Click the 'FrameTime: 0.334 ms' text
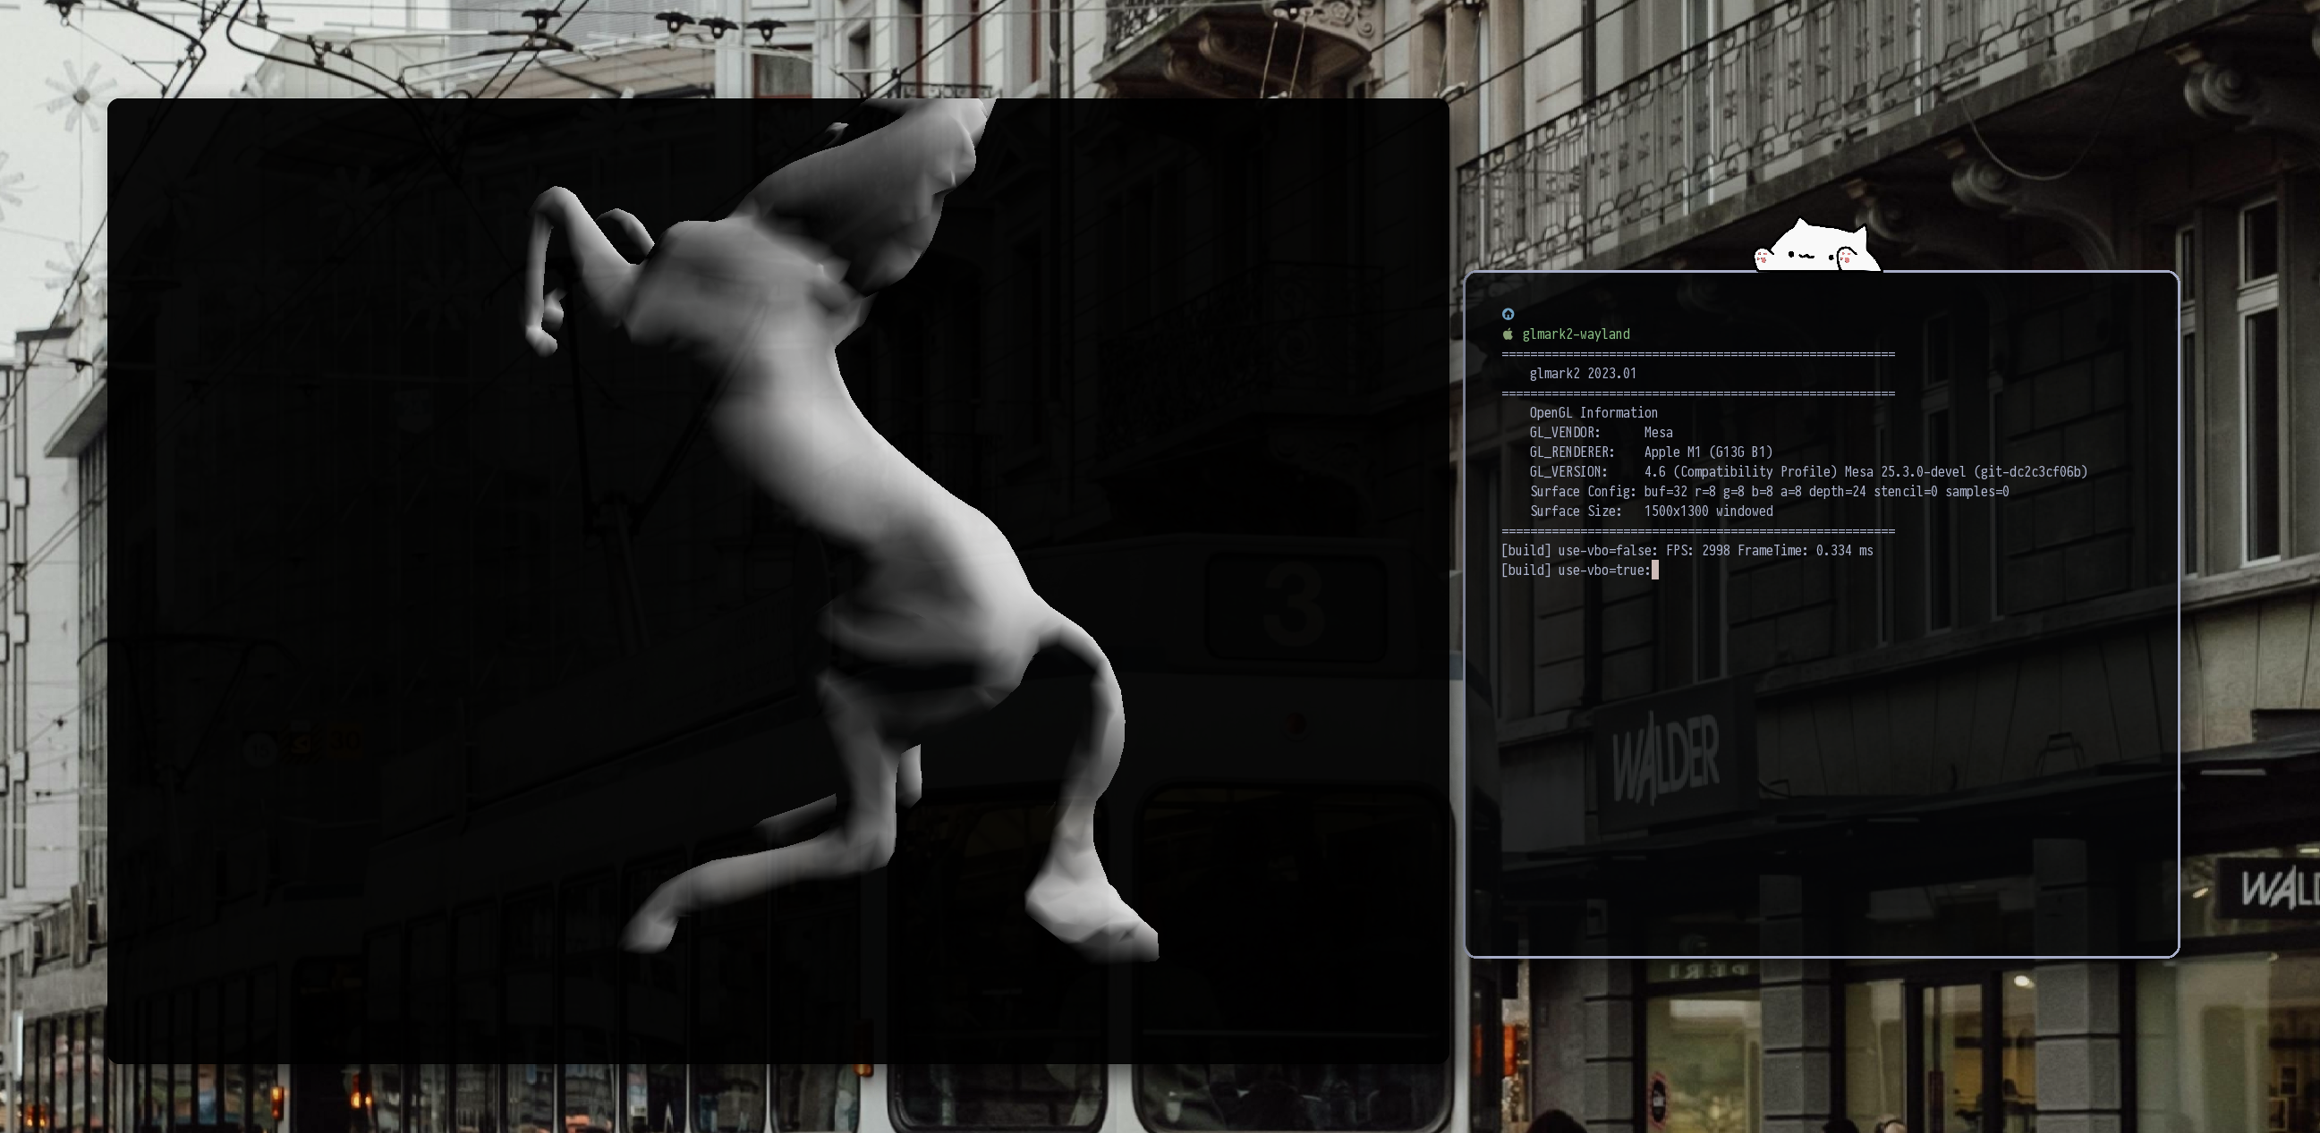This screenshot has width=2320, height=1133. pyautogui.click(x=1805, y=550)
